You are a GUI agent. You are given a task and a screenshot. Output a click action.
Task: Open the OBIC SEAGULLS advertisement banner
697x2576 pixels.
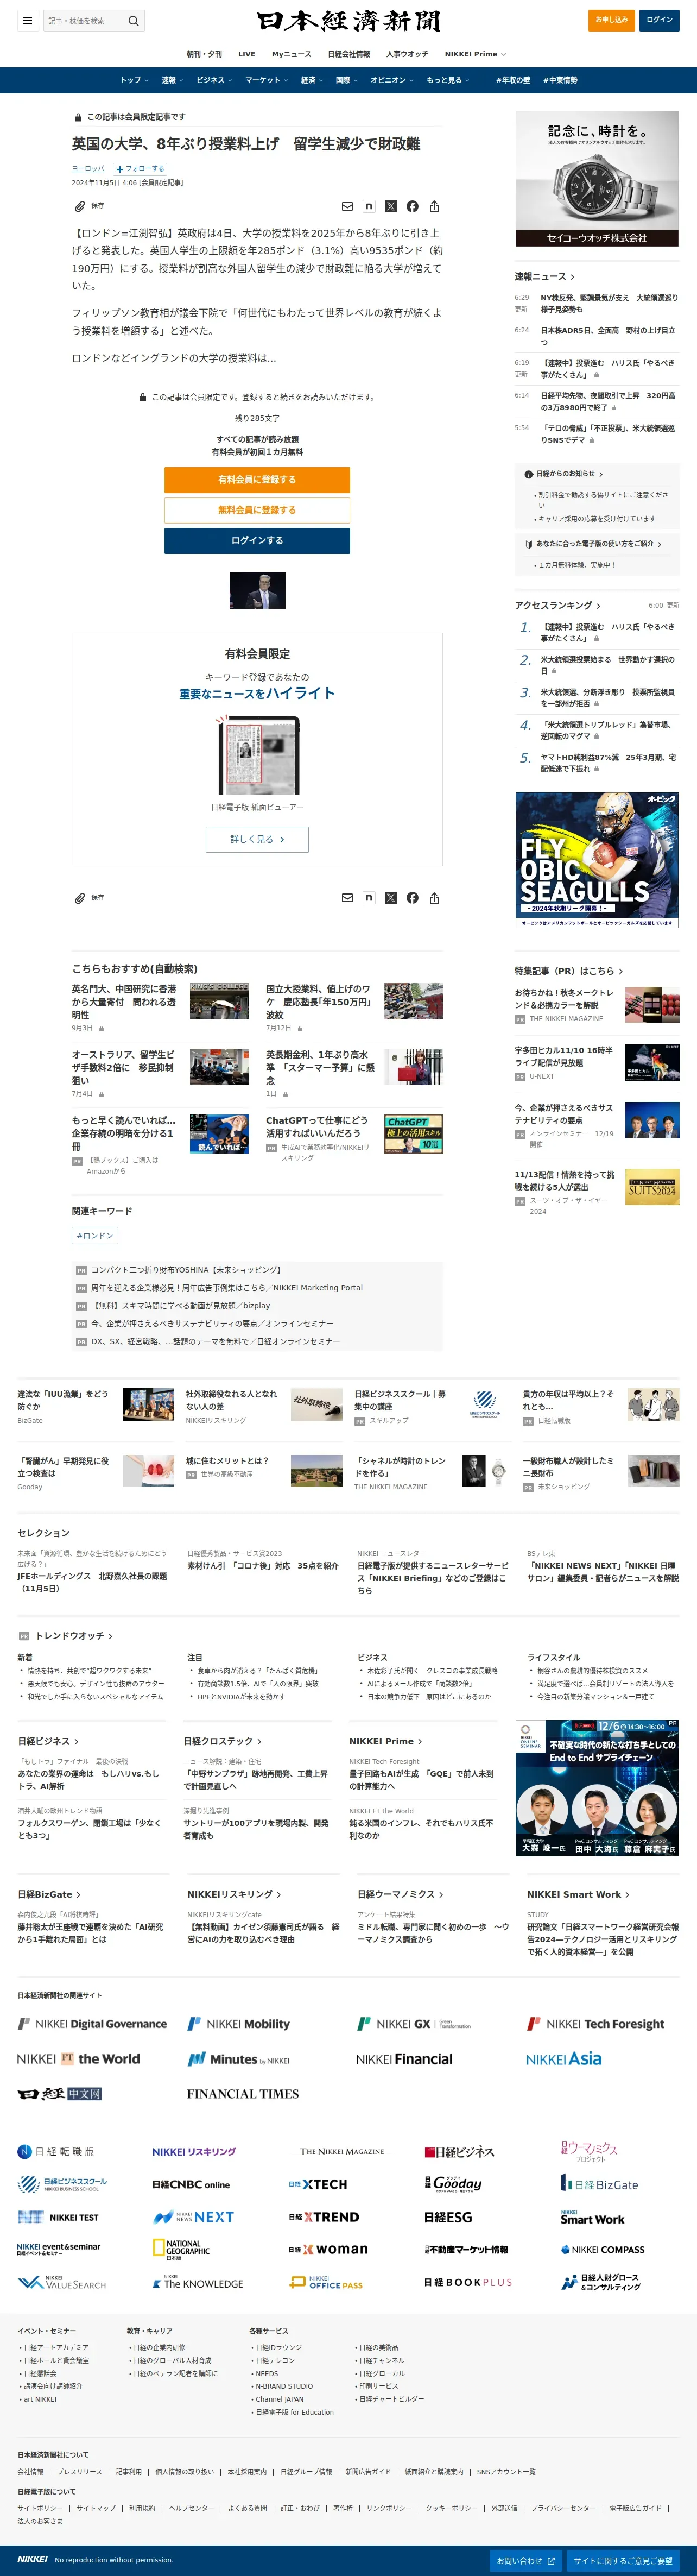click(597, 860)
